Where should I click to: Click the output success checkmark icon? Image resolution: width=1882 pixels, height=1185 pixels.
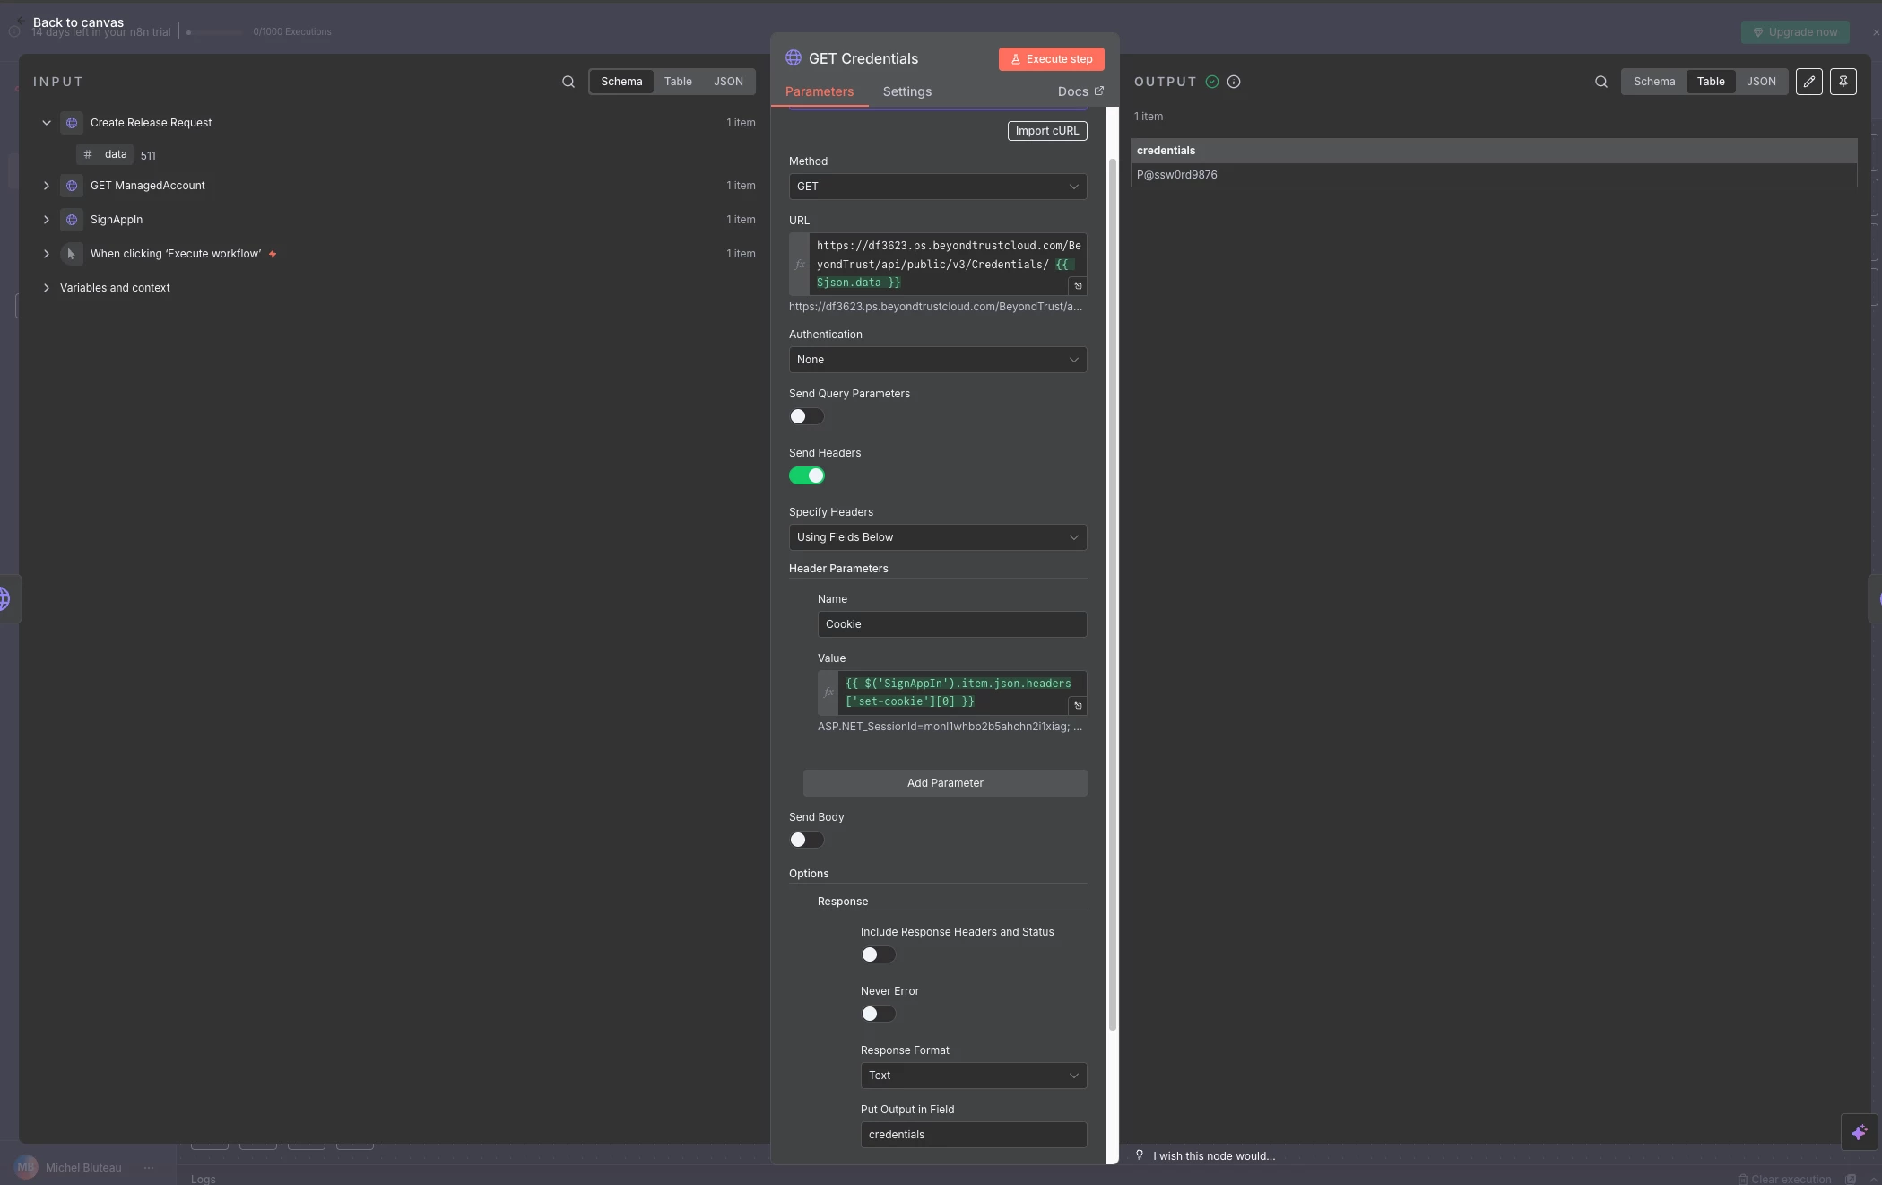click(1212, 82)
